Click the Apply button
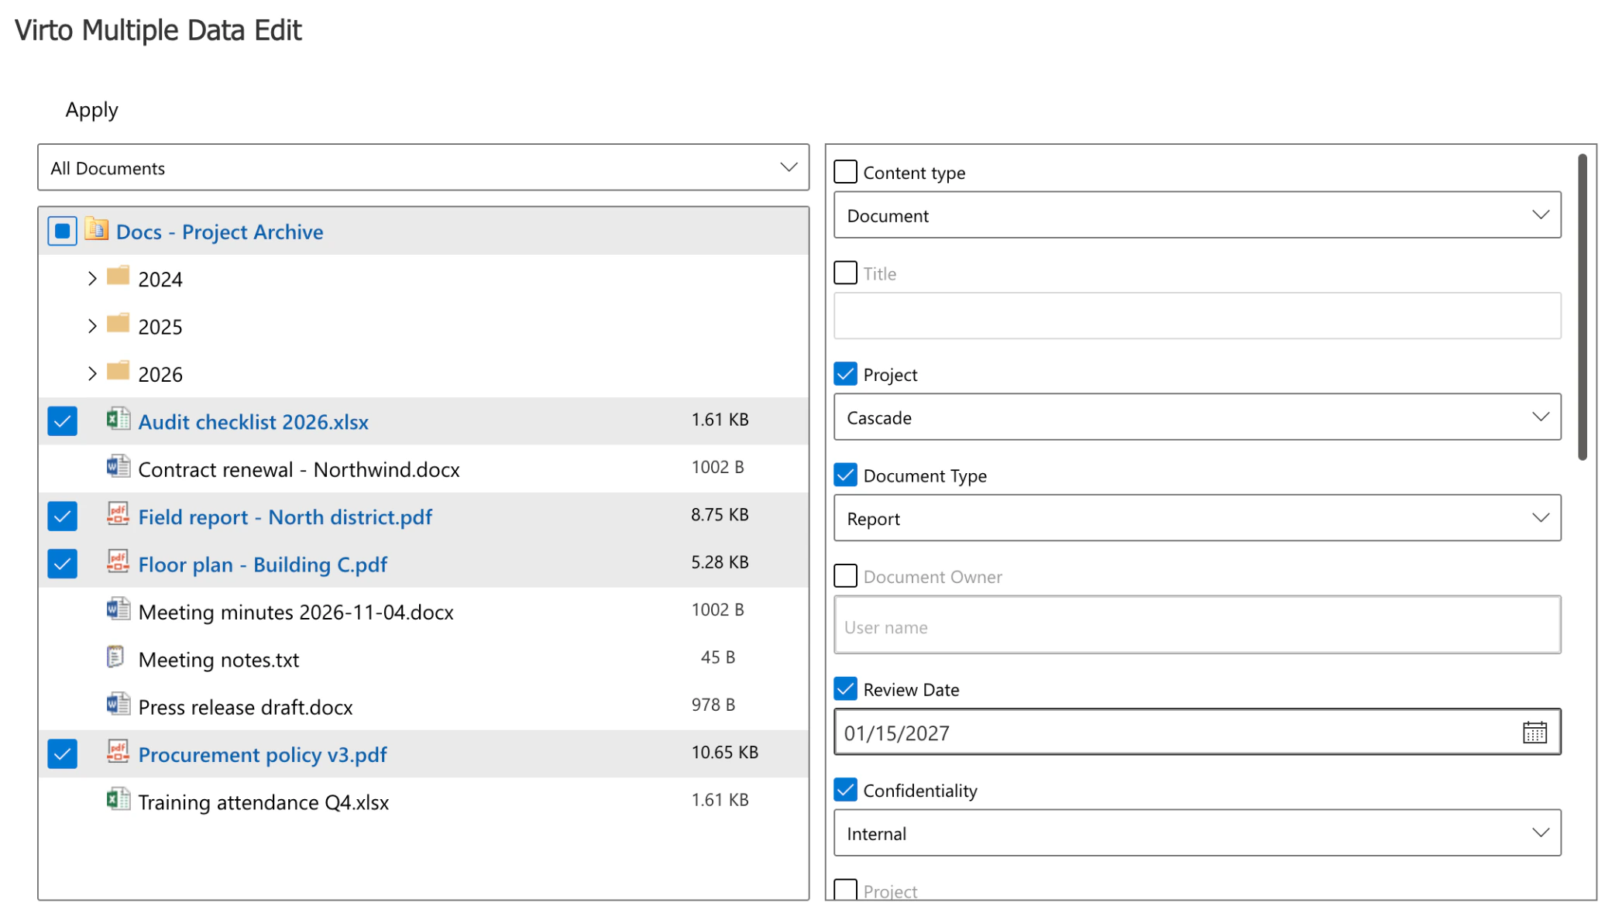Viewport: 1605px width, 906px height. tap(91, 110)
